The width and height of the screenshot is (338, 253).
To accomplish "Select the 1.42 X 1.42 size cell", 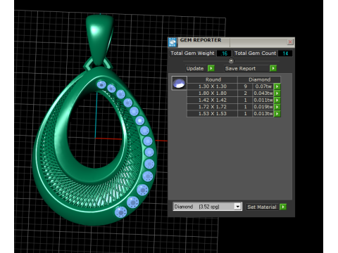I will coord(213,100).
